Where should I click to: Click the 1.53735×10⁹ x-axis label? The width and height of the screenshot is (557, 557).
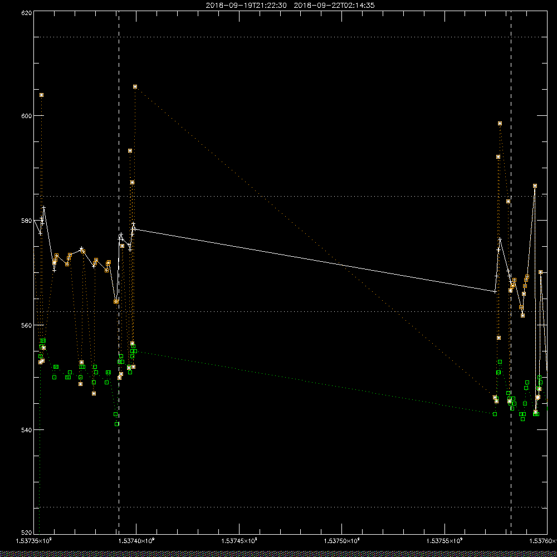coord(34,541)
